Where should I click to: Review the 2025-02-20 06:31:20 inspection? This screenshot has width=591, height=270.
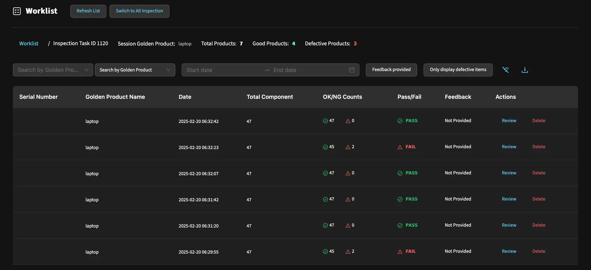coord(509,225)
